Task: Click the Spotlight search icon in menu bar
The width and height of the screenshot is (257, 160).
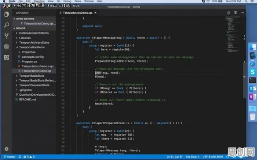Action: (246, 1)
